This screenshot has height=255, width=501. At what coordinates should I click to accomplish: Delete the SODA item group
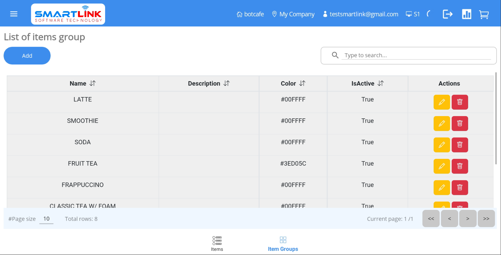coord(460,145)
